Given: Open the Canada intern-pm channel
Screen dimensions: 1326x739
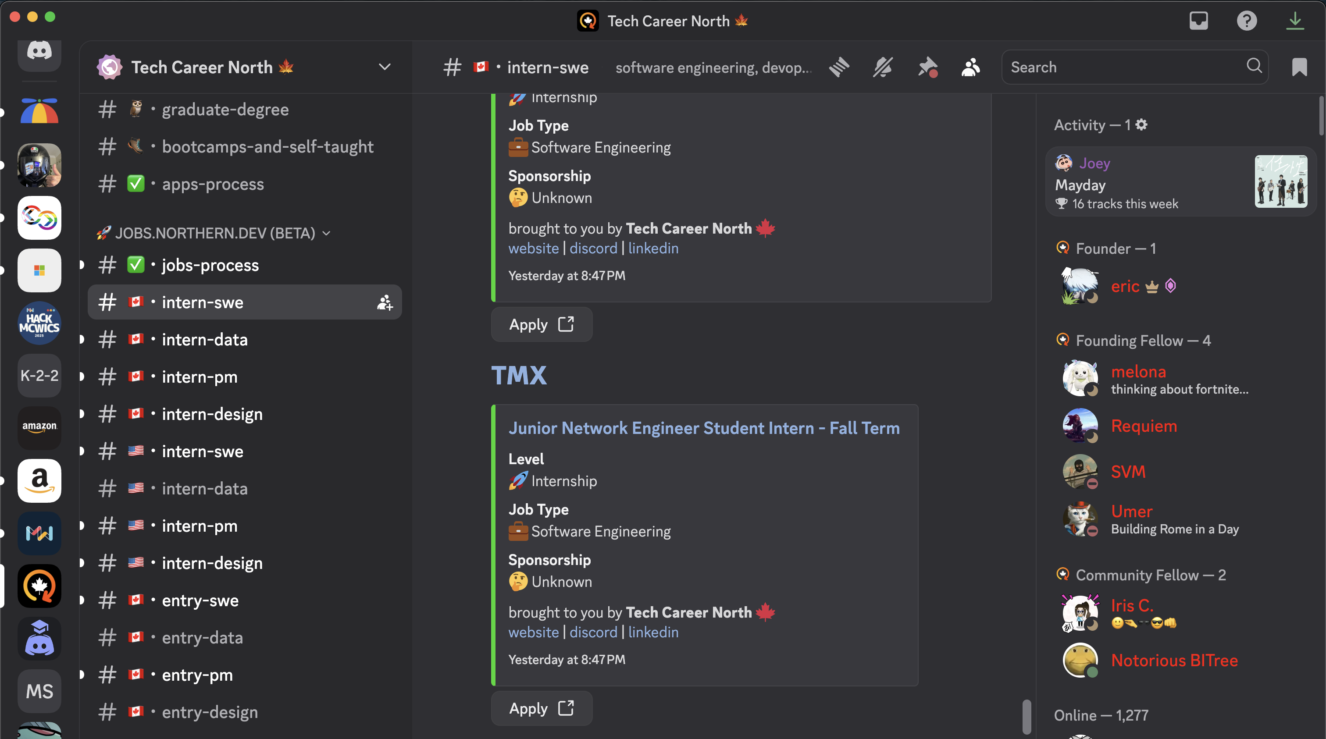Looking at the screenshot, I should [245, 377].
